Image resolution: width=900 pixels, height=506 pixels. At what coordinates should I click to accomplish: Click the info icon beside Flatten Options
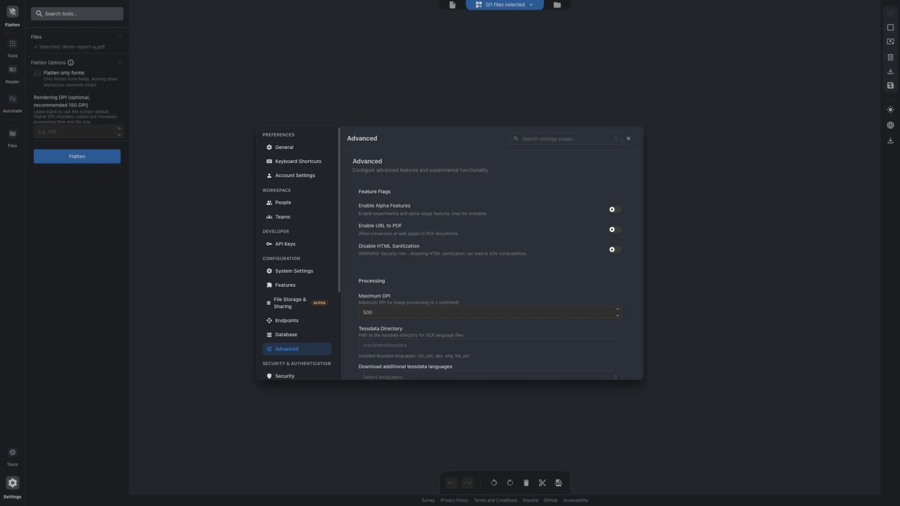(x=71, y=62)
